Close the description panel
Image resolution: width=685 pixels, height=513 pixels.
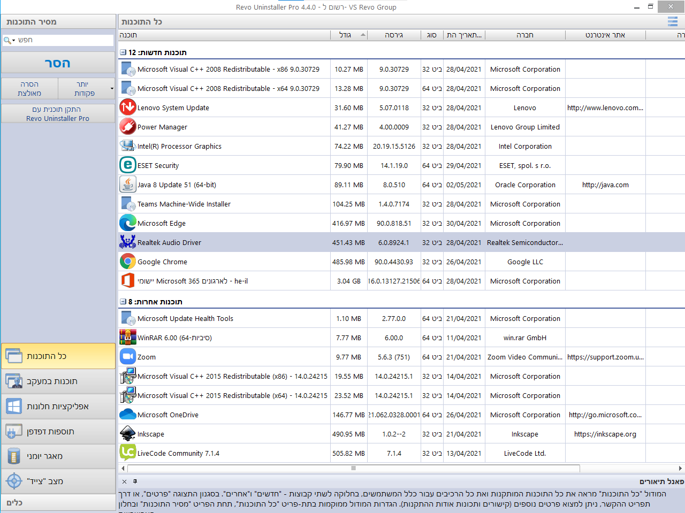124,481
